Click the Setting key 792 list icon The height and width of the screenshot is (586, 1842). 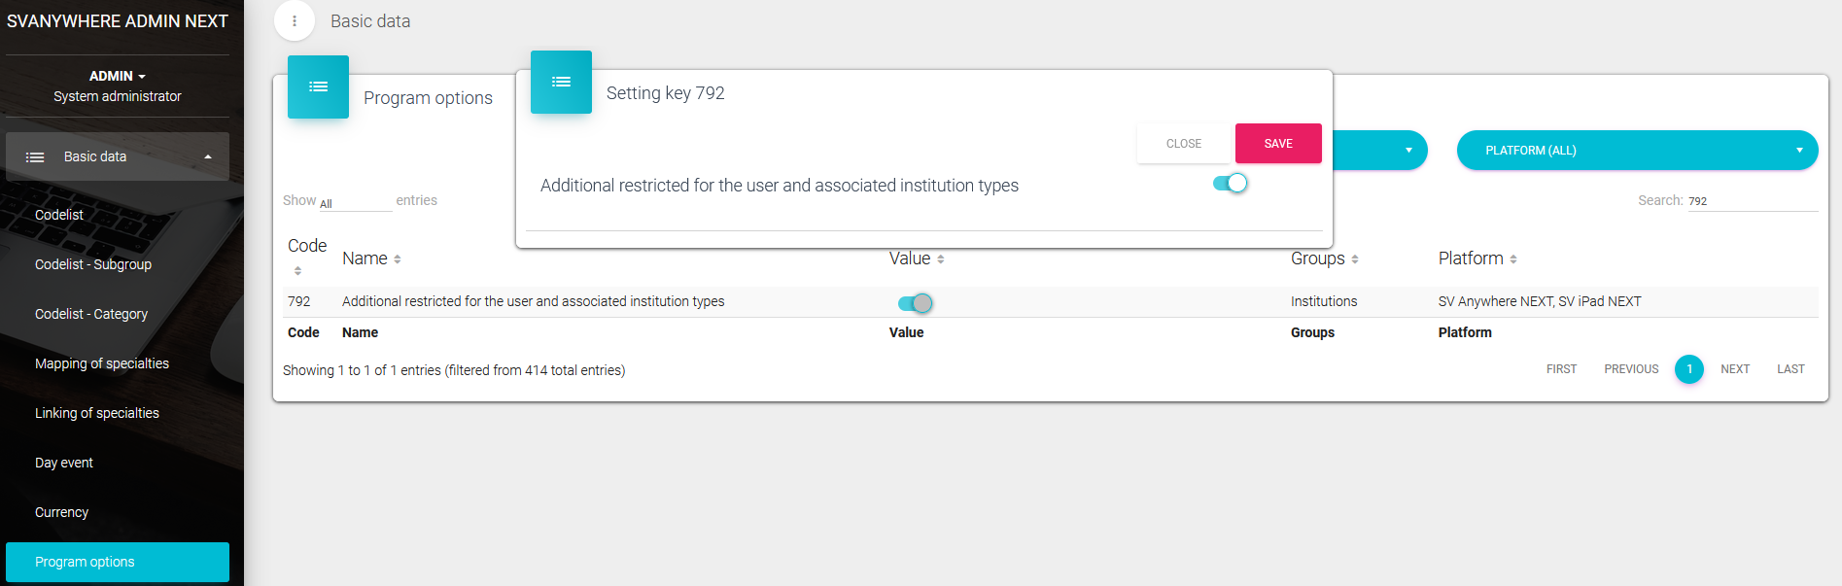tap(561, 83)
